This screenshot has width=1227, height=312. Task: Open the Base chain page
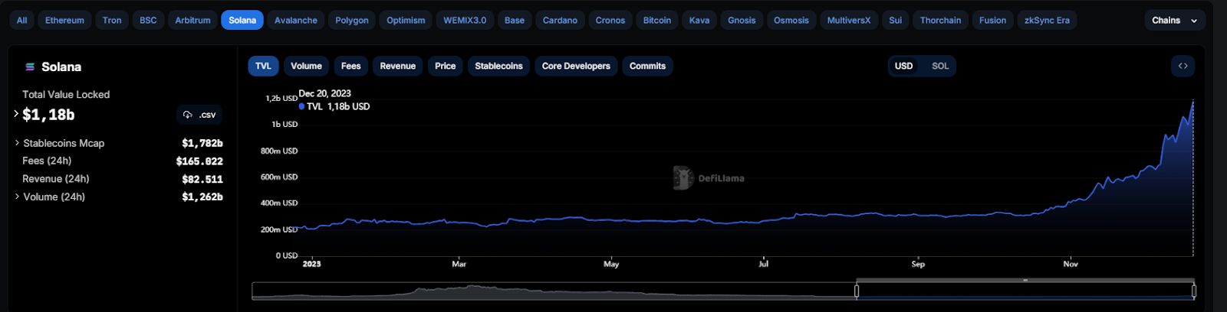515,21
